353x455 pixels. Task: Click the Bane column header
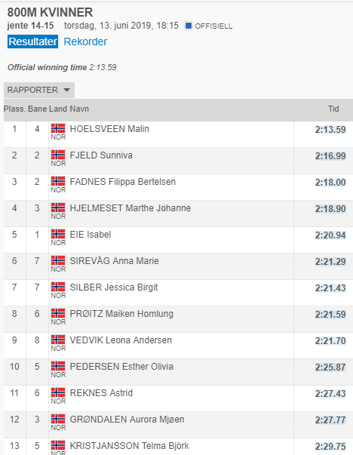pos(38,109)
